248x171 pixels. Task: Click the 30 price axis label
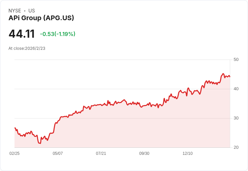coord(236,118)
